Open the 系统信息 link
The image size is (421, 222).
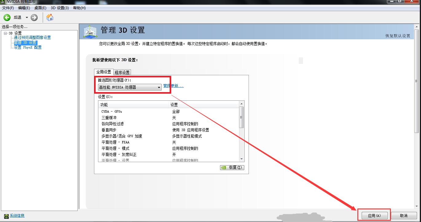point(17,216)
